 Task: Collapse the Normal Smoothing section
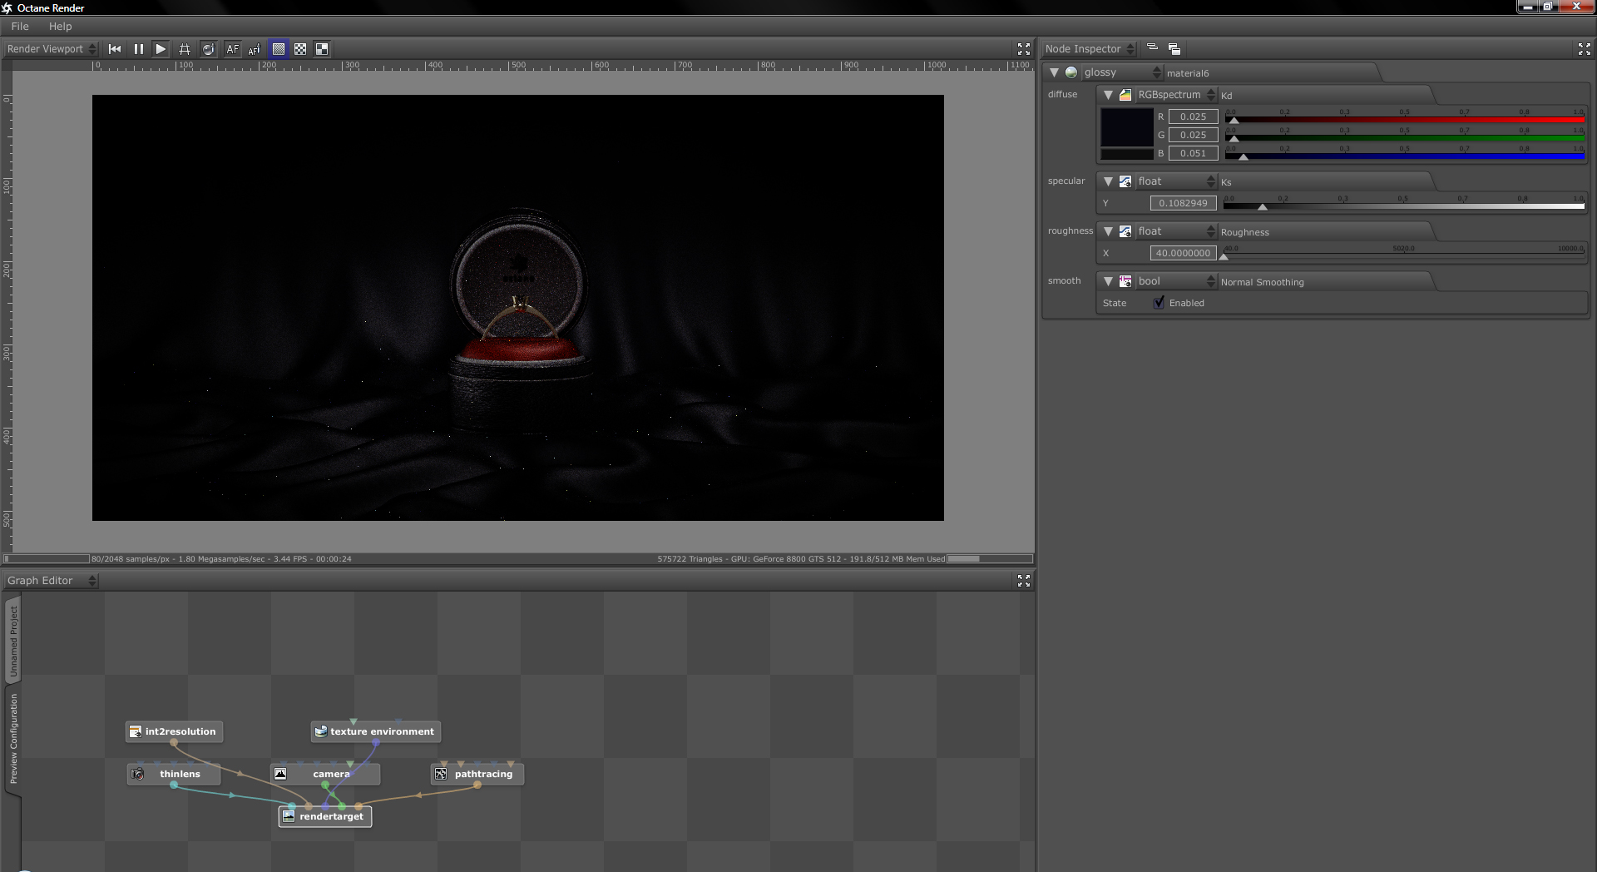click(1108, 281)
